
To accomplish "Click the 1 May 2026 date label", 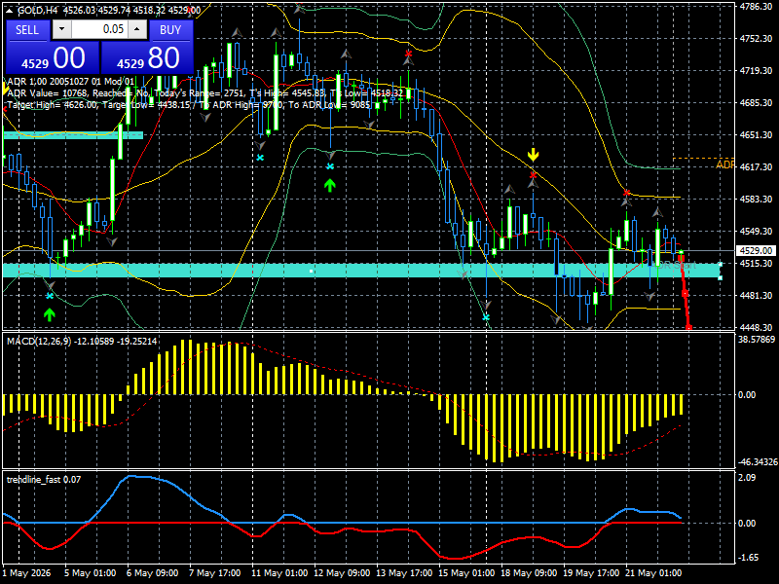I will click(27, 572).
